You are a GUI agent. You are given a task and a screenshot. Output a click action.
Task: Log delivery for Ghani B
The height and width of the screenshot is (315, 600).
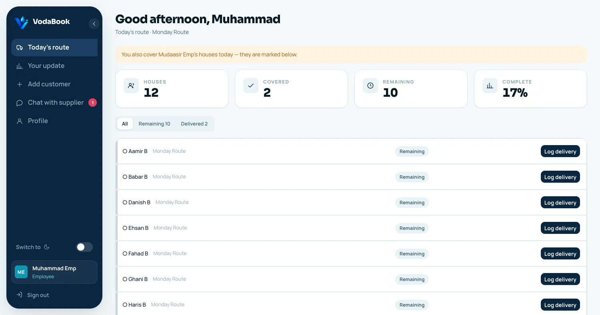[560, 279]
